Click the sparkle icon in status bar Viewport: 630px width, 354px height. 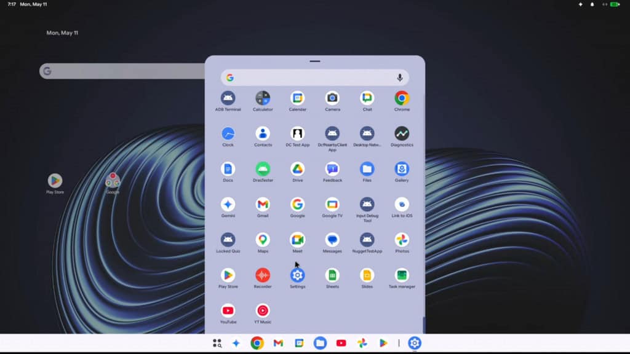(x=581, y=4)
